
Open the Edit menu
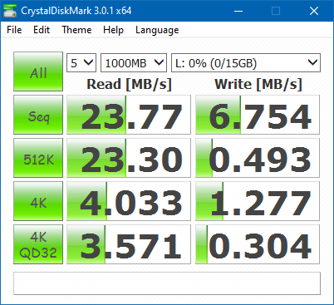(42, 30)
